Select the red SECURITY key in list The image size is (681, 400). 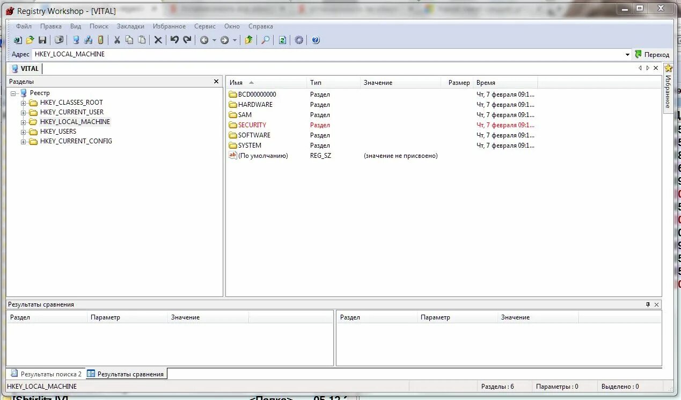pos(247,125)
